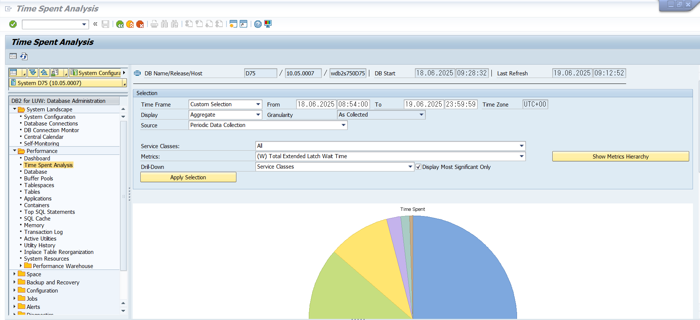Expand the Backup and Recovery folder
700x320 pixels.
[14, 282]
